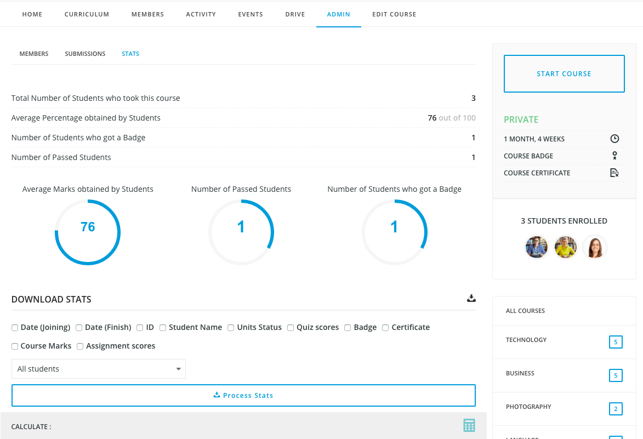
Task: Open the third enrolled student's avatar
Action: pyautogui.click(x=595, y=247)
